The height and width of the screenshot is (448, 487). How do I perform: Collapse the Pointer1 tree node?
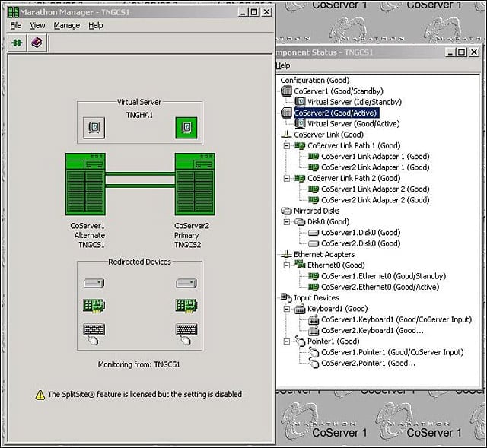tap(287, 342)
